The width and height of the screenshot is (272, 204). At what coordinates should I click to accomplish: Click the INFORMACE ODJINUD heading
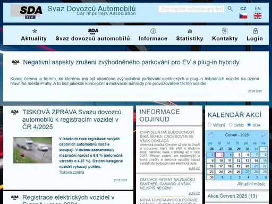159,115
